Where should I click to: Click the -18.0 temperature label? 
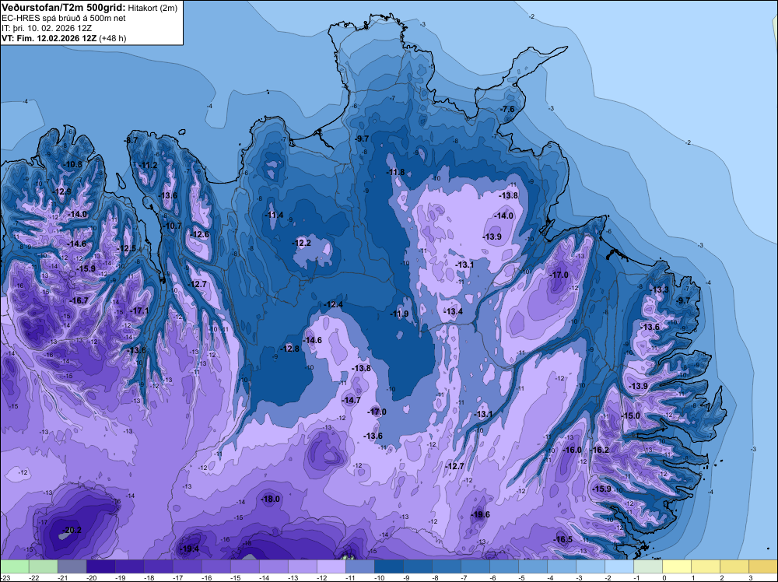pyautogui.click(x=271, y=500)
